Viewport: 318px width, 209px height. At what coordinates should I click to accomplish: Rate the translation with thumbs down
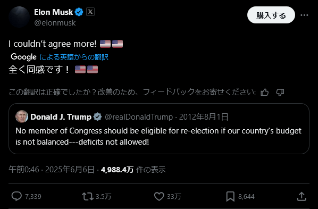[280, 93]
